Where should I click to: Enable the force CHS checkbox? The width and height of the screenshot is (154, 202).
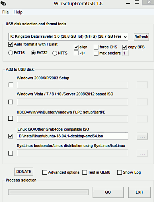(x=96, y=47)
